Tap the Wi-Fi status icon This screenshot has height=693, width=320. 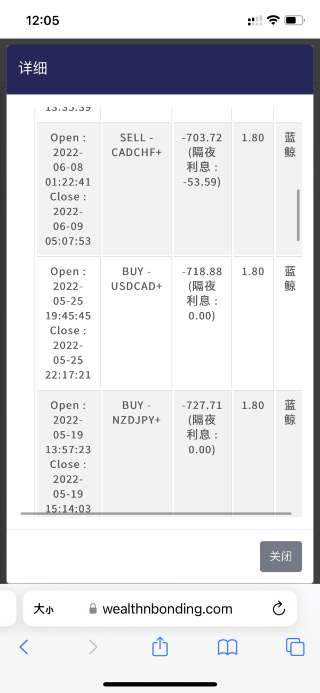pyautogui.click(x=273, y=21)
